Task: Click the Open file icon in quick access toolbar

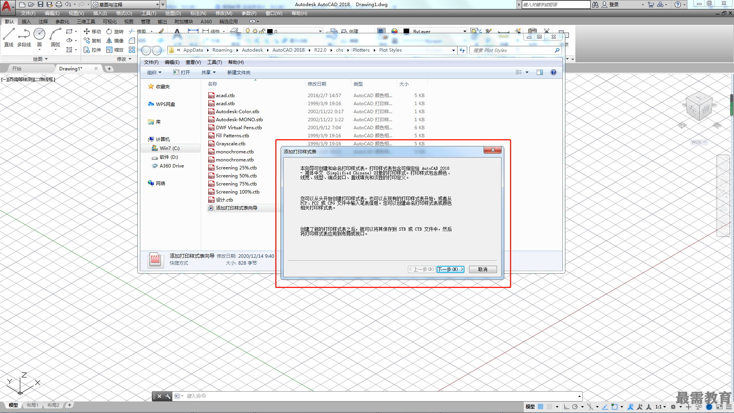Action: coord(31,5)
